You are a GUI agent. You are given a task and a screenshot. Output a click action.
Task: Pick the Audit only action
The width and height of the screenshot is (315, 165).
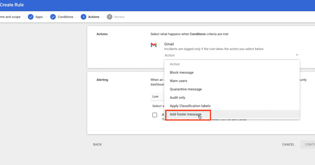point(177,98)
